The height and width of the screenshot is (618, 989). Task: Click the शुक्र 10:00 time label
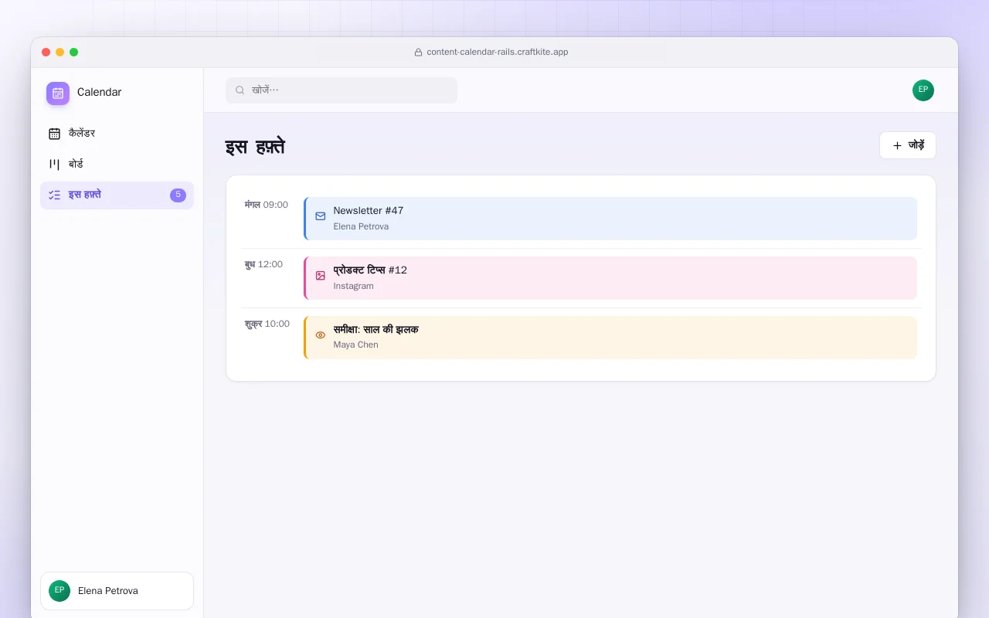tap(267, 324)
